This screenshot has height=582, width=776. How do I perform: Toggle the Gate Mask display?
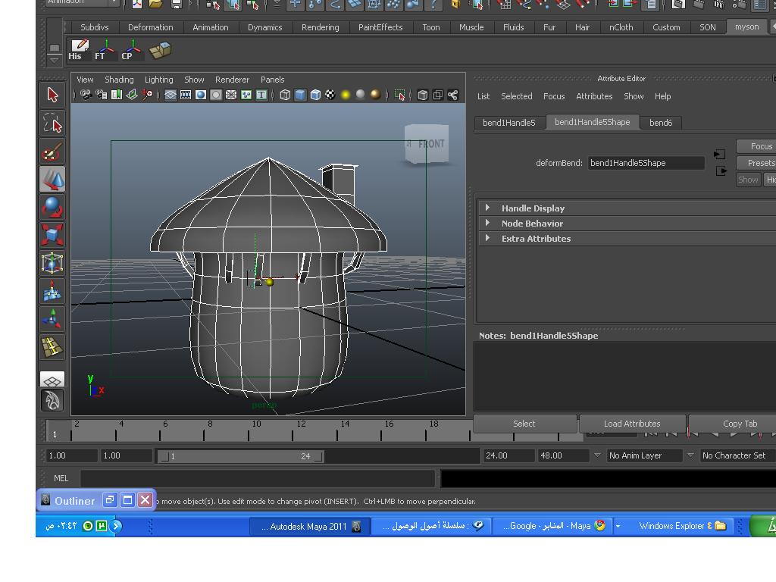216,95
